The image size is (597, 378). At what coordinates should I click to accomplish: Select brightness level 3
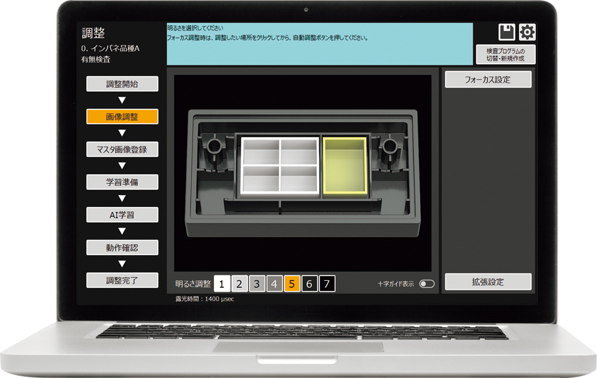click(x=257, y=284)
